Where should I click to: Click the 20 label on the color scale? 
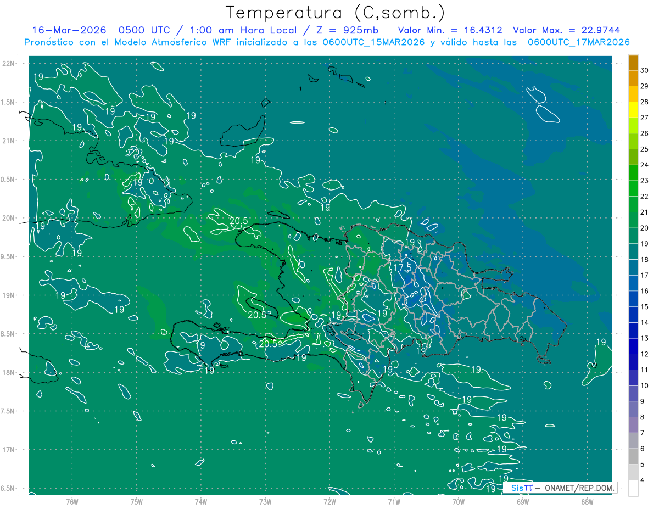click(645, 228)
